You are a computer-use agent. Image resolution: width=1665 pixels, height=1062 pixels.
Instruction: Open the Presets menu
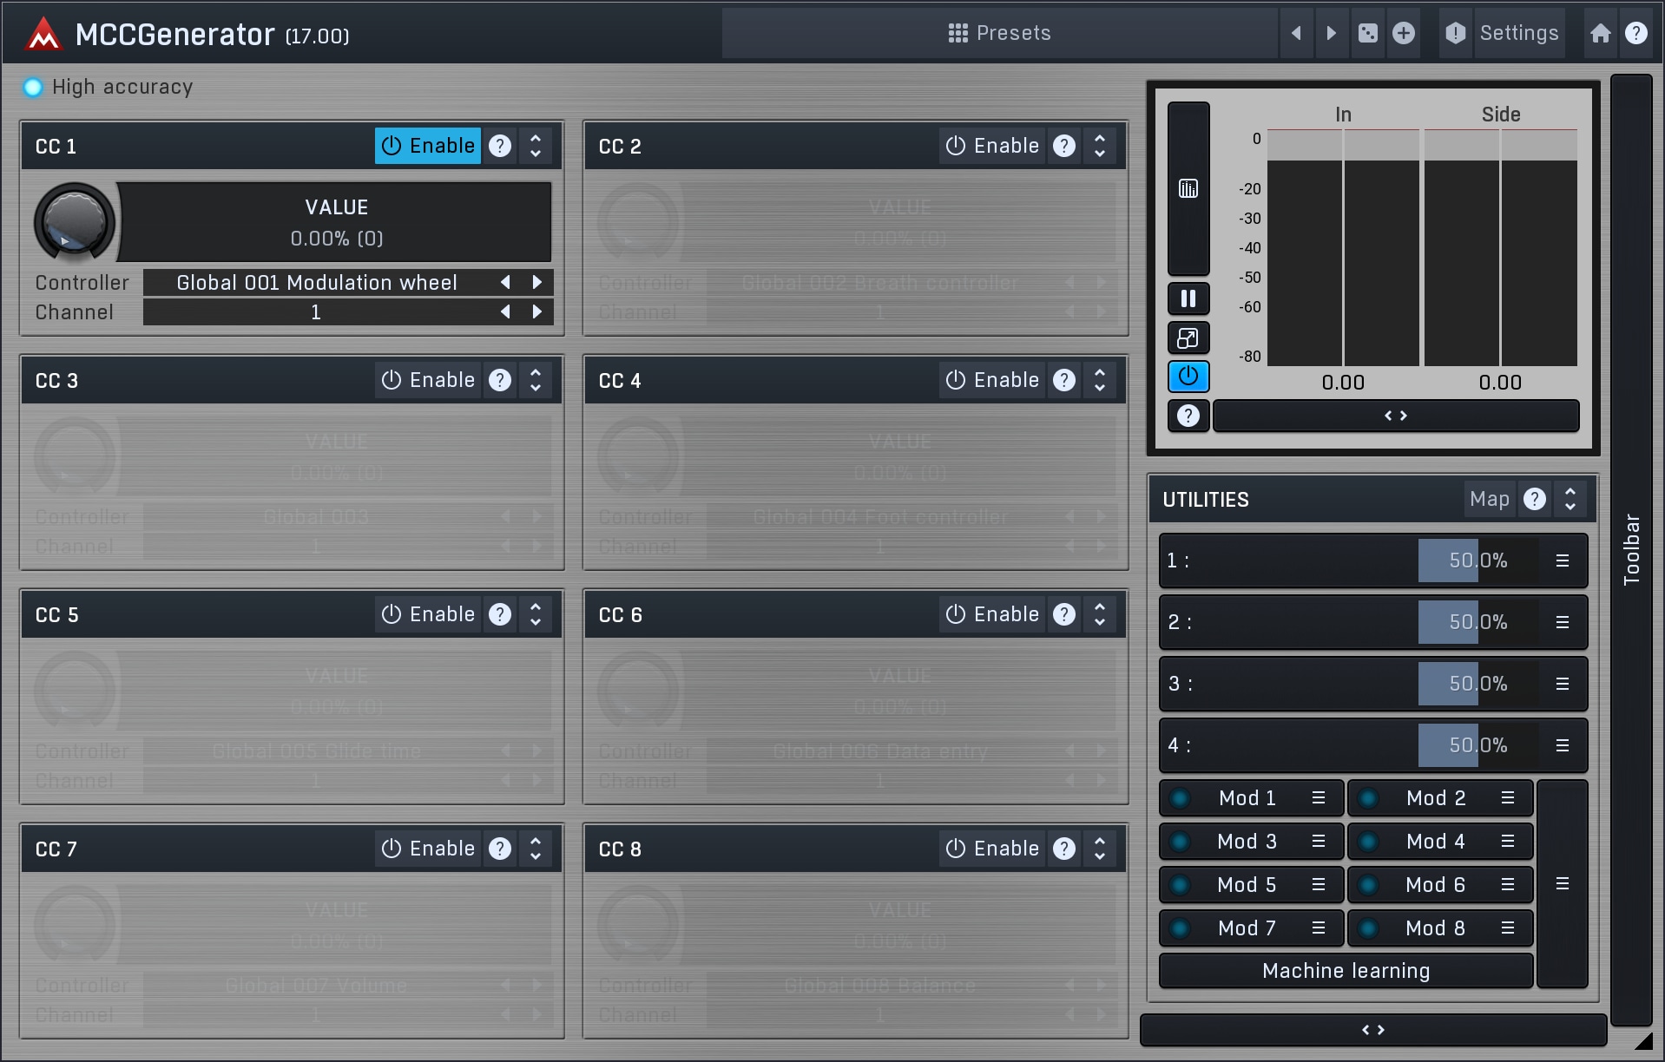click(x=999, y=33)
